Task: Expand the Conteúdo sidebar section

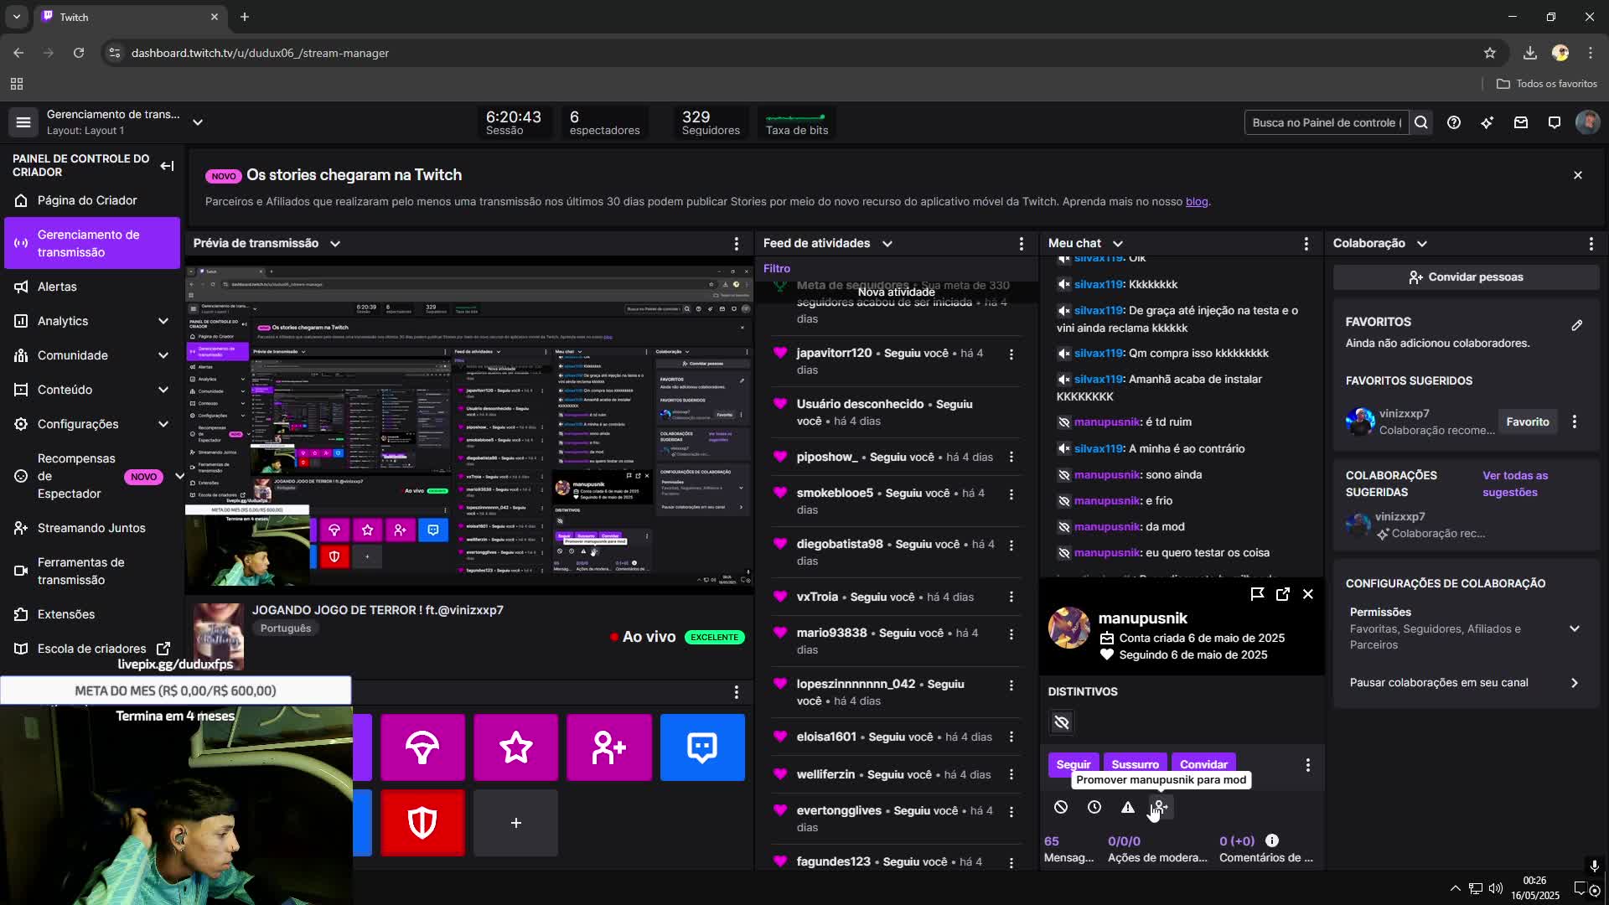Action: (x=163, y=390)
